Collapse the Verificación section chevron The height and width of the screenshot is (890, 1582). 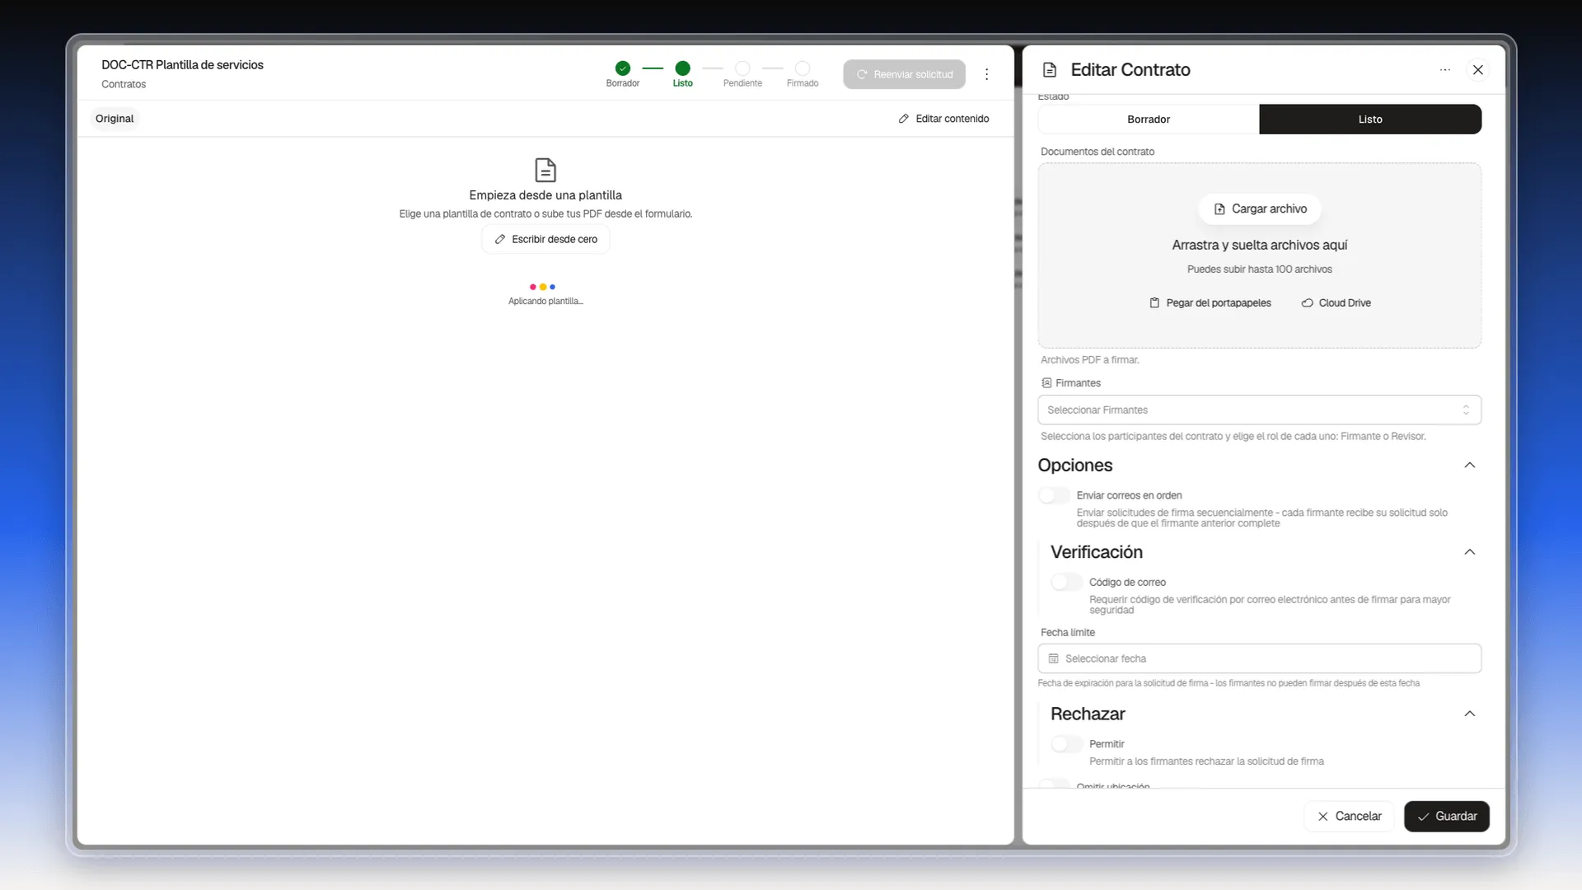point(1469,552)
